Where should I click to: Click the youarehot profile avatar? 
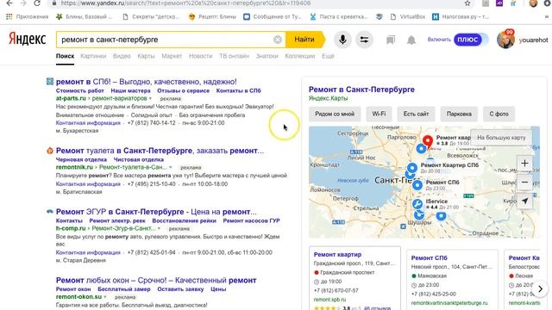(506, 40)
